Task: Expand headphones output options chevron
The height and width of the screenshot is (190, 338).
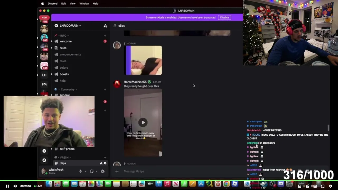Action: (x=96, y=171)
